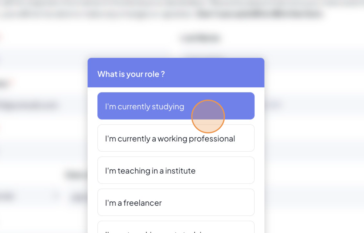This screenshot has width=364, height=233.
Task: Click the word "role" in dialog title
Action: pyautogui.click(x=152, y=74)
